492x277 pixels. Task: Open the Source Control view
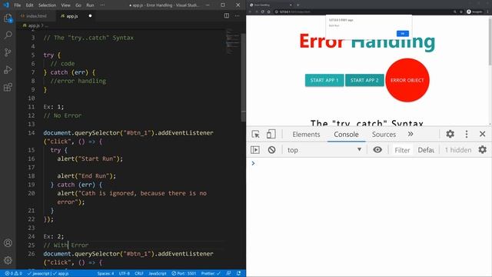pos(8,52)
